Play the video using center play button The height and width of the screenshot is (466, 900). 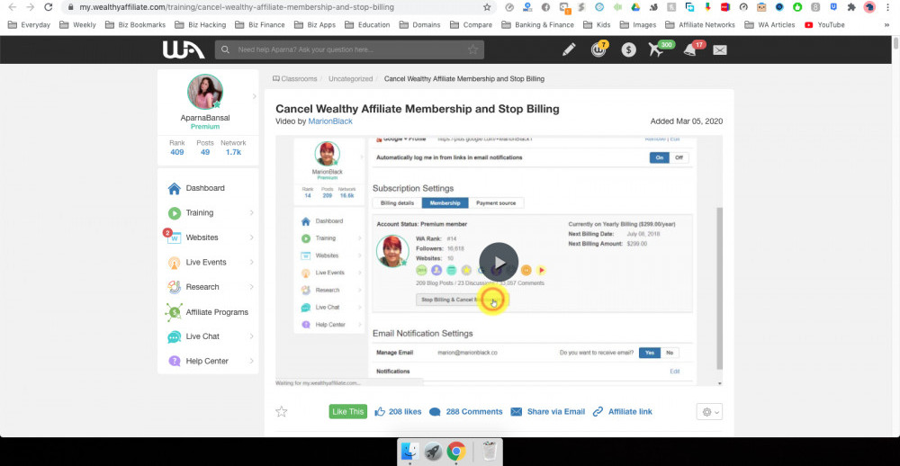click(499, 262)
